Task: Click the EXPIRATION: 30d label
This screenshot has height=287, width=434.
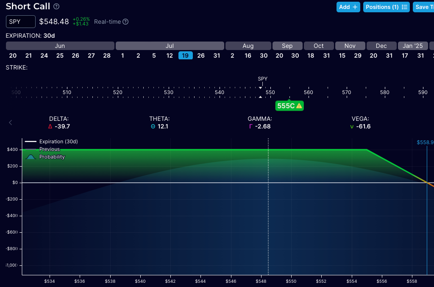Action: 30,36
